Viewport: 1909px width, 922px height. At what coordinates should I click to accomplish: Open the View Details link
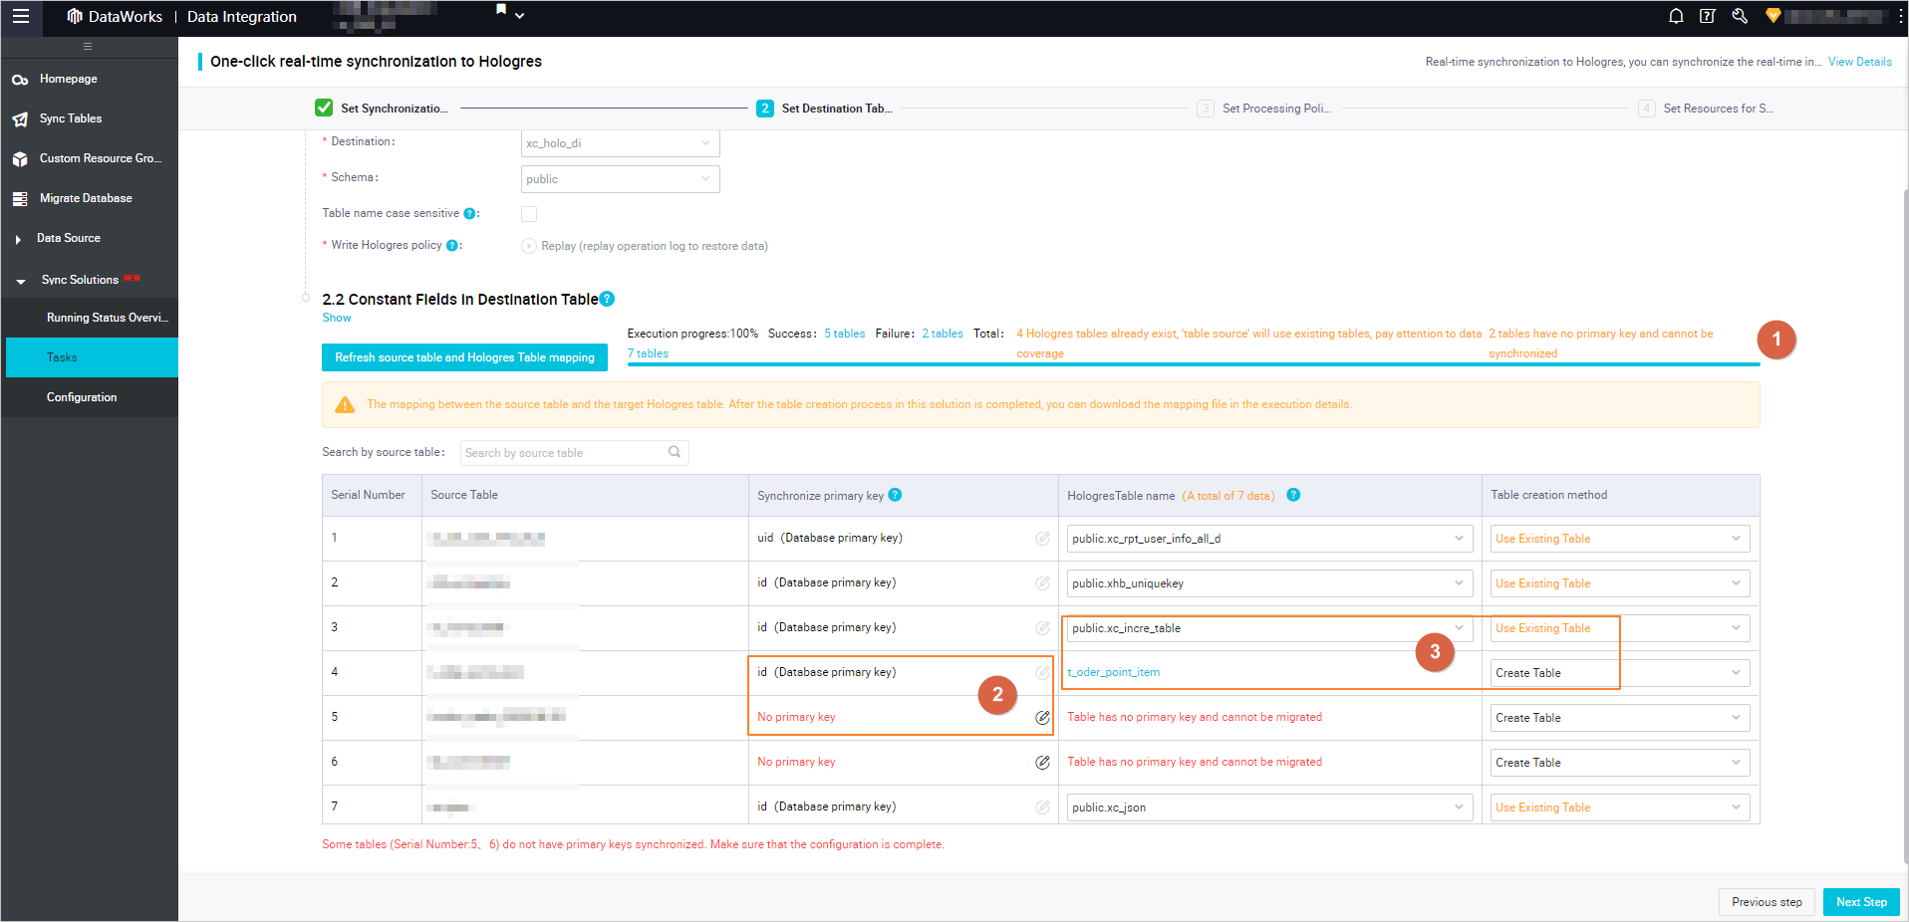(x=1859, y=62)
